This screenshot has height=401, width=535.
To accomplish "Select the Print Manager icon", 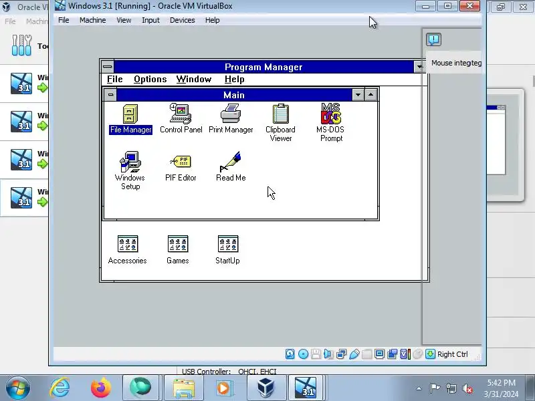I will click(x=231, y=119).
